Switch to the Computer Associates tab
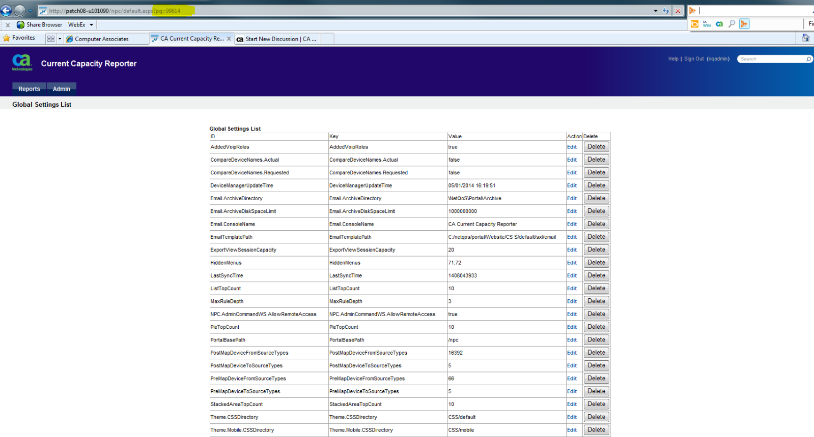814x437 pixels. (106, 39)
